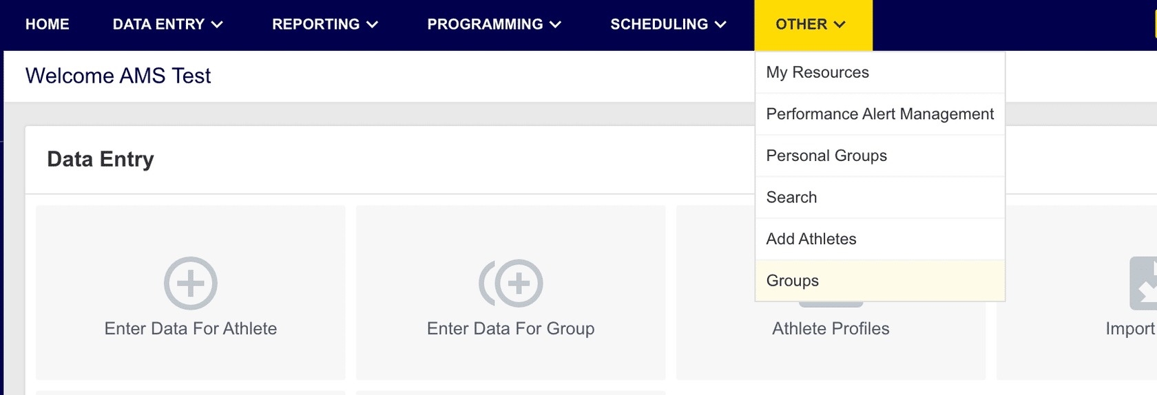
Task: Click the Import icon at right edge
Action: click(1144, 283)
